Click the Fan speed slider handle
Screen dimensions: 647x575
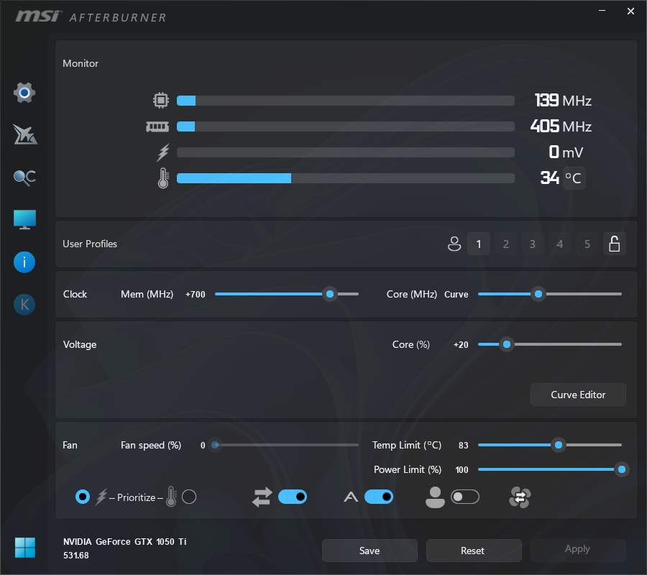tap(215, 445)
